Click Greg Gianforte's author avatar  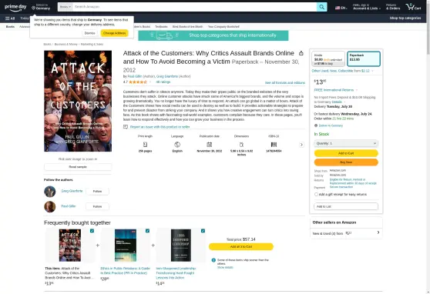coord(50,192)
